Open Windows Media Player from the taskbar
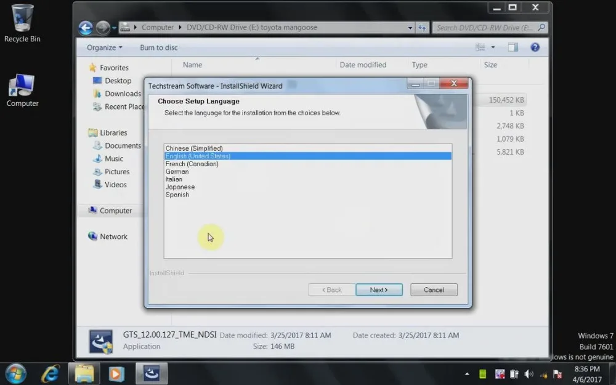 point(116,373)
